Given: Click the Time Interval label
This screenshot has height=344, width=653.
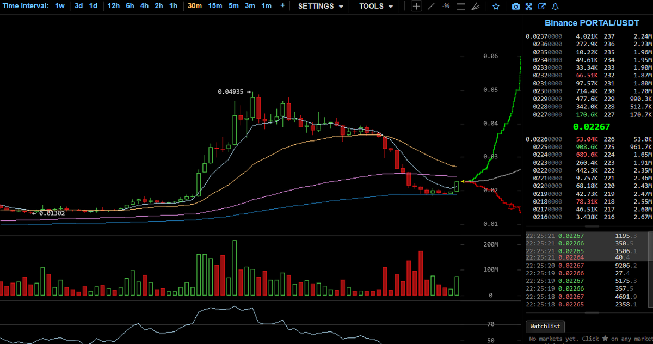Looking at the screenshot, I should click(x=24, y=6).
